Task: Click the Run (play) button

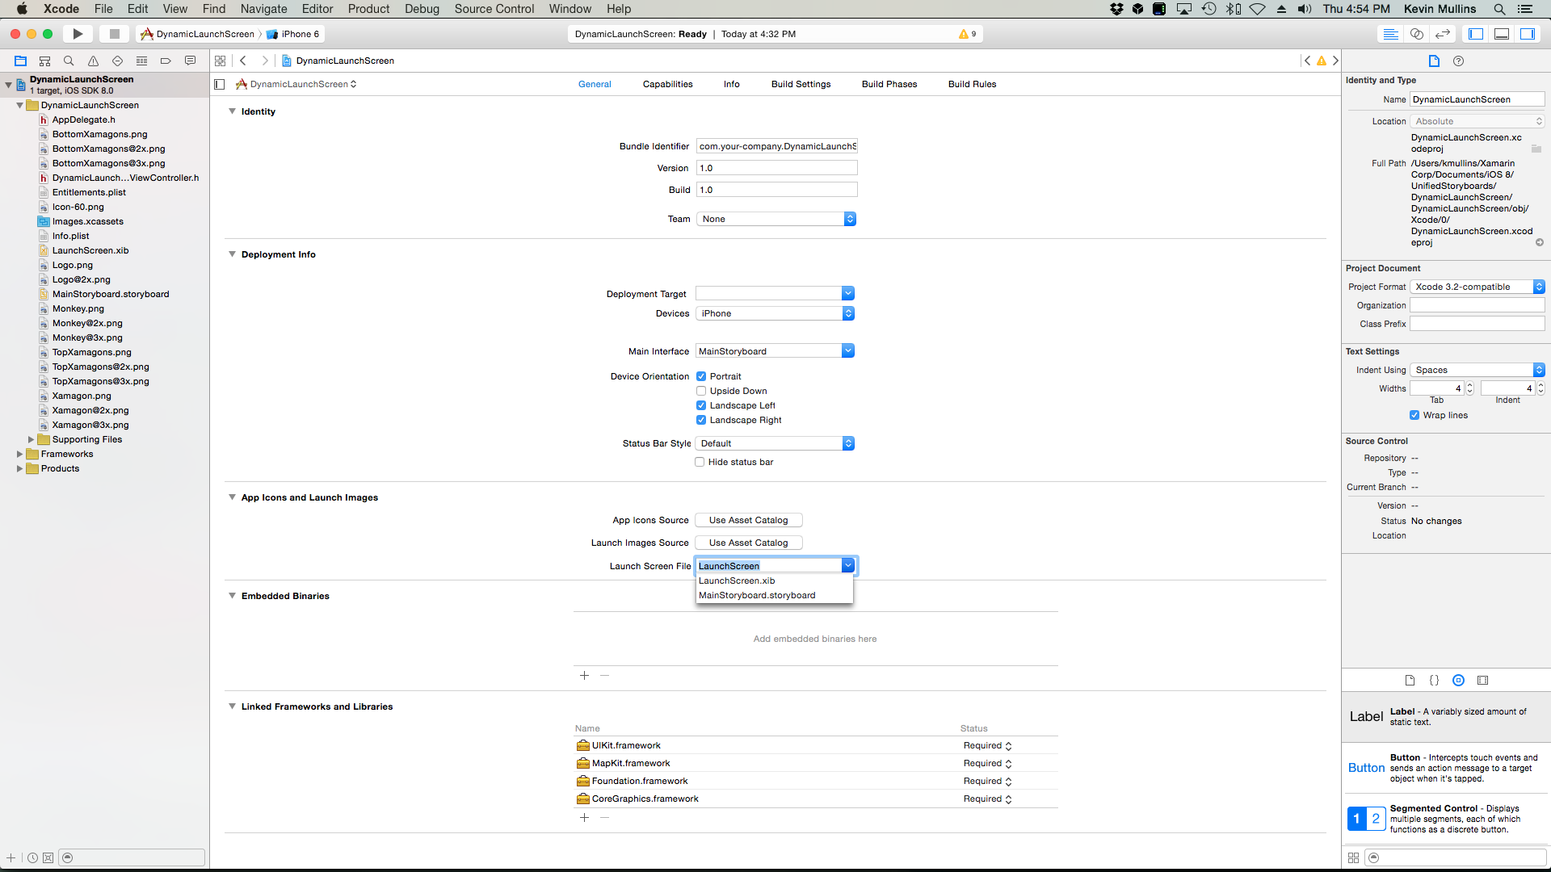Action: [x=78, y=34]
